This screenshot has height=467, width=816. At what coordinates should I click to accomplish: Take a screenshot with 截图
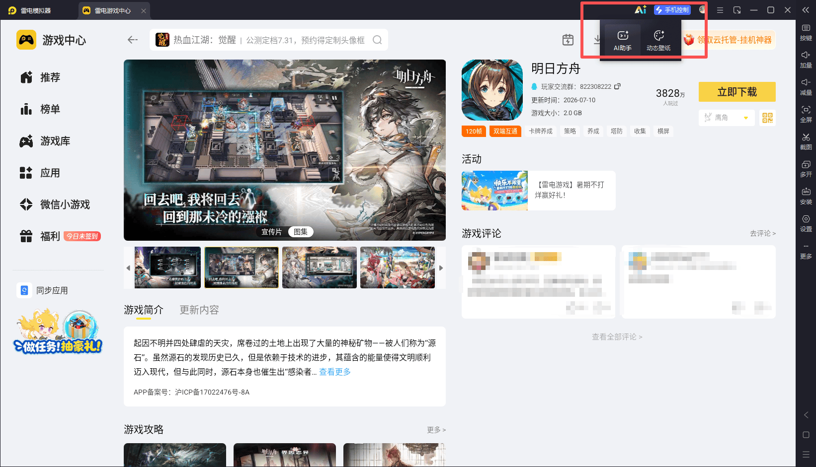point(806,142)
